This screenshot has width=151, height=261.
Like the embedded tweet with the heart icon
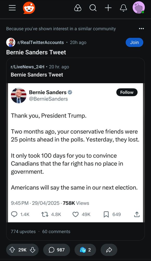75,214
